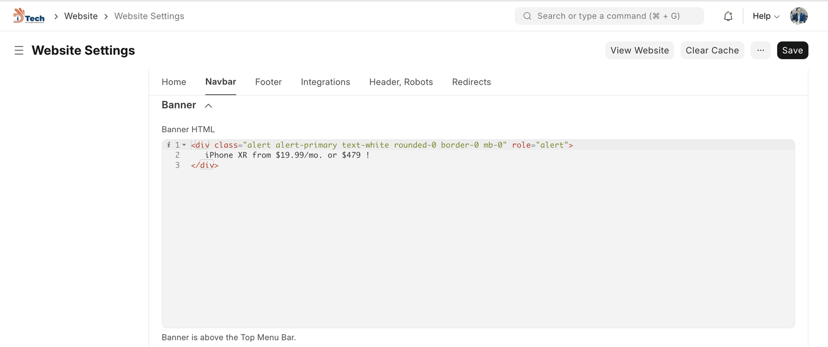Switch to the Footer tab
This screenshot has height=347, width=828.
pos(268,82)
